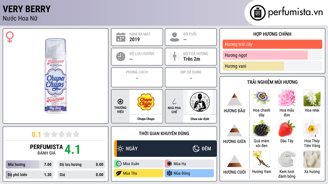Click the Hương giữa pyramid icon
Screen dimensions: 328x184
point(234,130)
